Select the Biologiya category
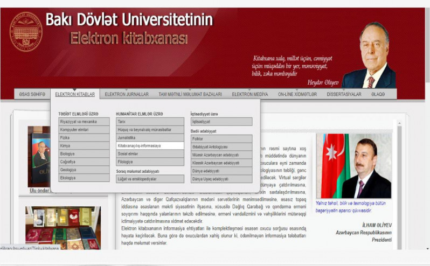 pos(84,153)
